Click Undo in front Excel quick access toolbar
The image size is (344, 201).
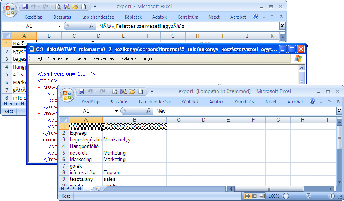(x=90, y=91)
